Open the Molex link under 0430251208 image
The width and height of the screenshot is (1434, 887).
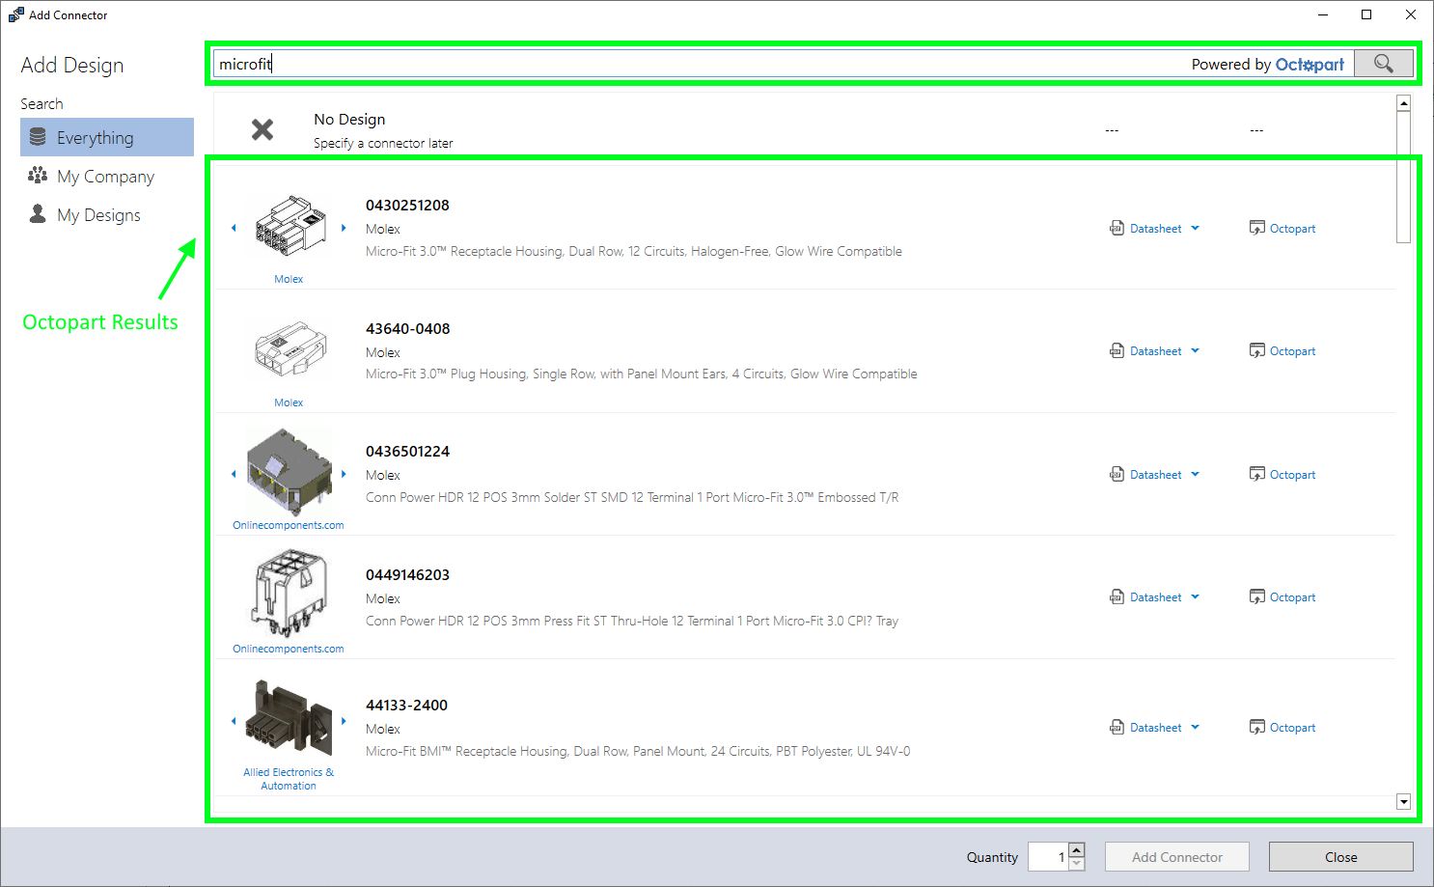(x=289, y=279)
